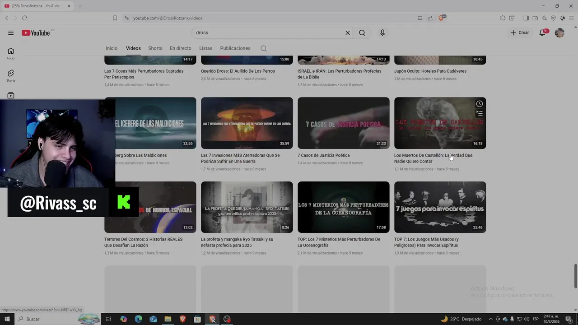The height and width of the screenshot is (325, 578).
Task: Switch to the Inicio channel tab
Action: (x=112, y=48)
